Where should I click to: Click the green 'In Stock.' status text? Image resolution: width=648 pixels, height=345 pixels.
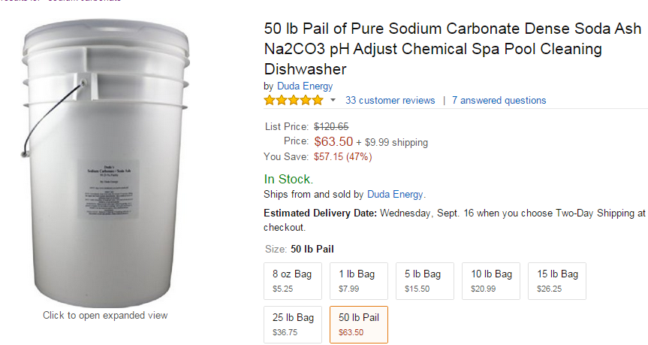288,179
